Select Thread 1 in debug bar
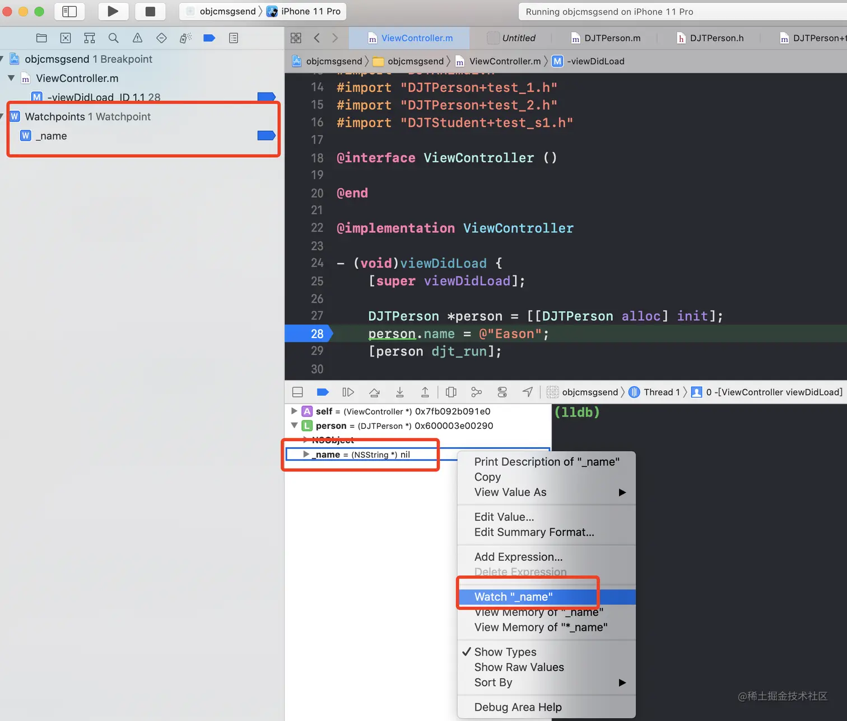The height and width of the screenshot is (721, 847). 654,392
